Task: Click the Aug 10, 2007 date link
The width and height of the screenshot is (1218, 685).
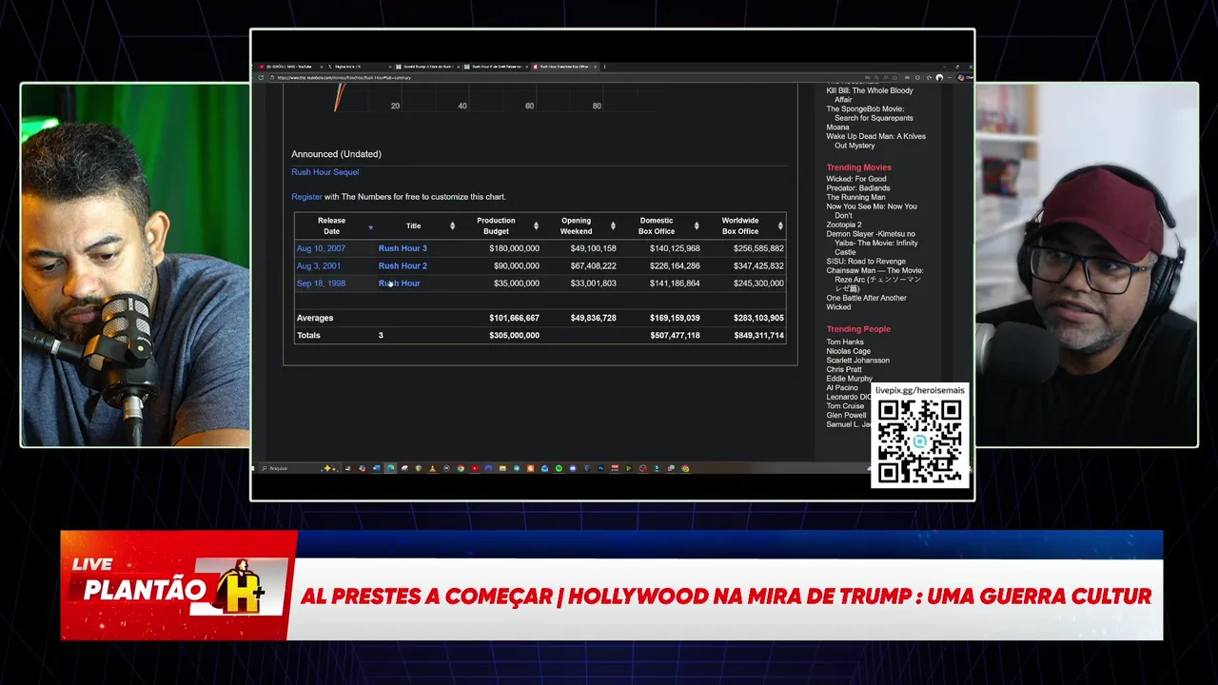Action: (321, 248)
